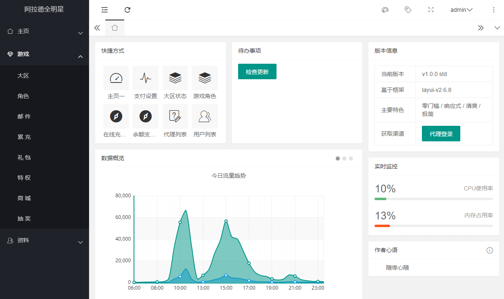
Task: Open the admin user dropdown
Action: tap(462, 10)
